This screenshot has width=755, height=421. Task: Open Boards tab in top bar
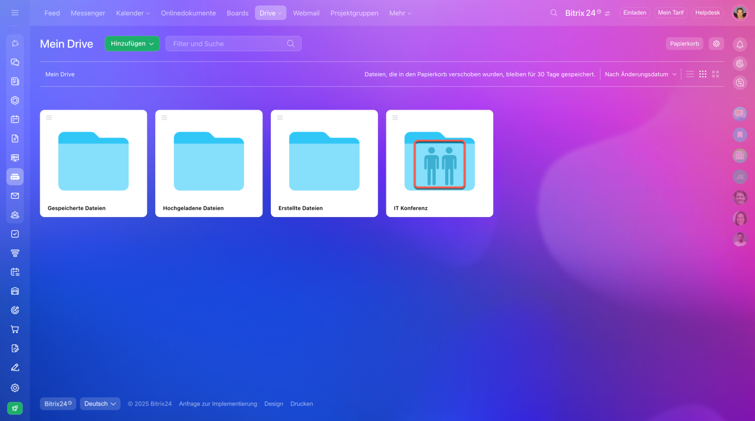pos(238,13)
